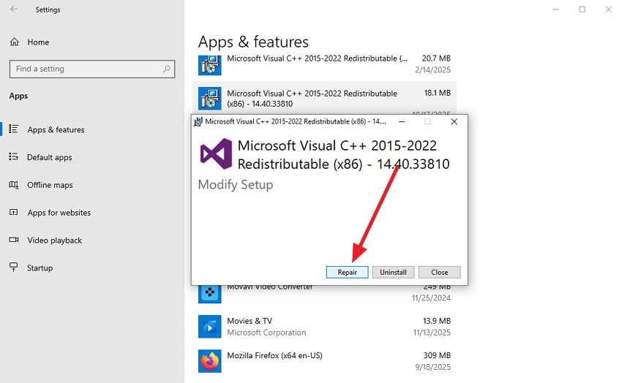622x383 pixels.
Task: Click the Startup icon in the sidebar
Action: point(14,268)
